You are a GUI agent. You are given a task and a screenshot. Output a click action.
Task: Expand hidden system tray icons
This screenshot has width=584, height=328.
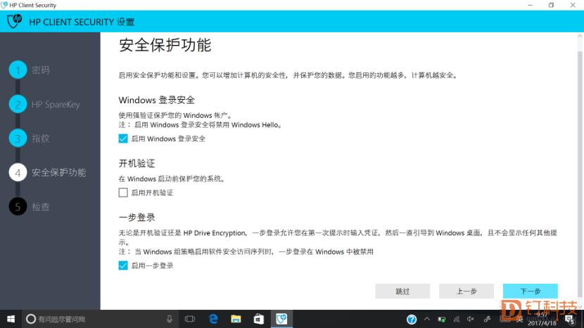coord(427,319)
